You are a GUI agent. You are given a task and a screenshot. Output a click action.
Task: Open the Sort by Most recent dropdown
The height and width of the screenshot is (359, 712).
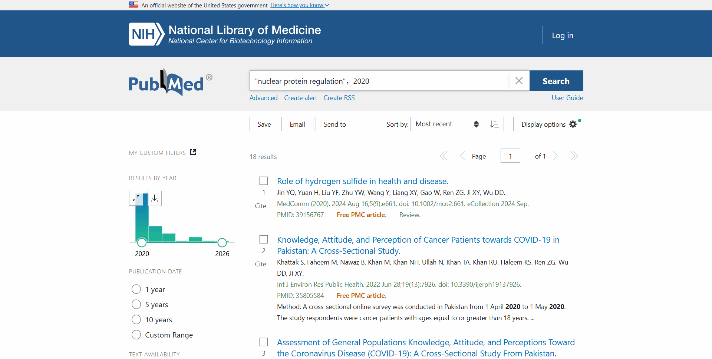point(447,124)
